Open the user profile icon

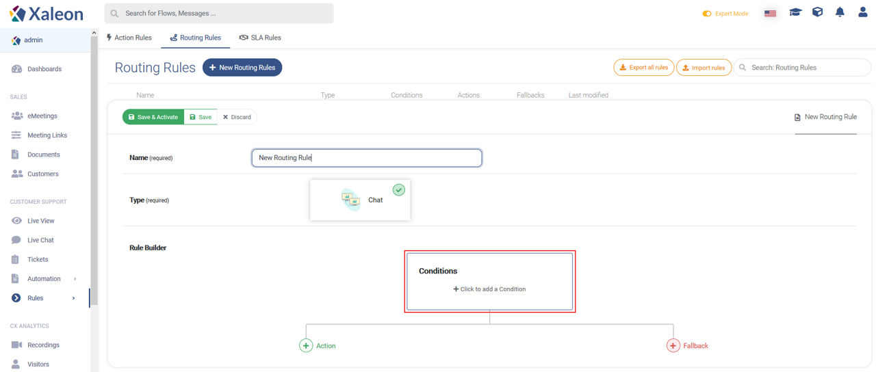(x=863, y=12)
